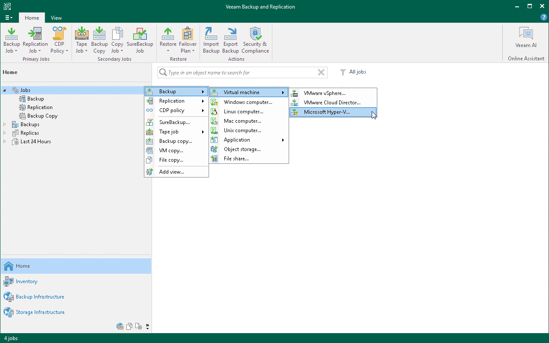Click the Export Backup ribbon icon
The width and height of the screenshot is (549, 343).
pos(230,41)
